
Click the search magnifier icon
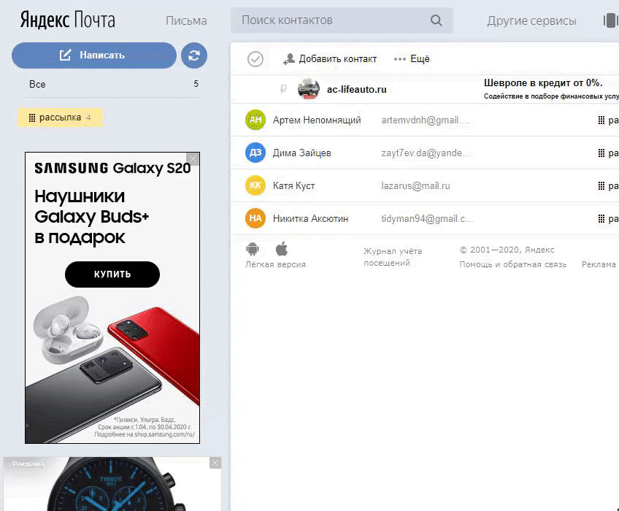[436, 20]
